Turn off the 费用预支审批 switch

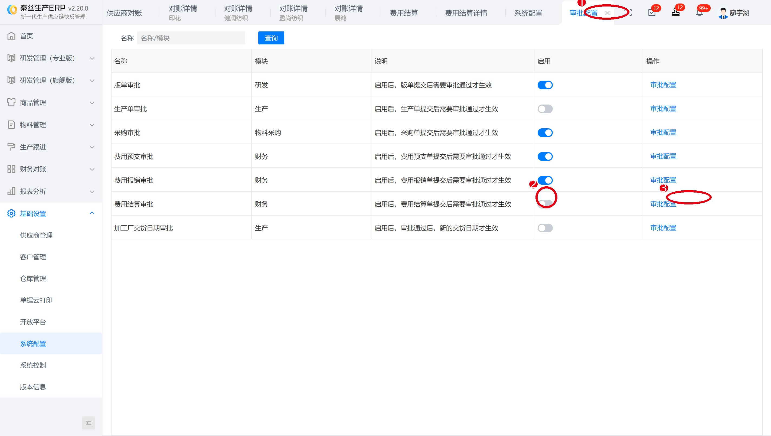[545, 156]
